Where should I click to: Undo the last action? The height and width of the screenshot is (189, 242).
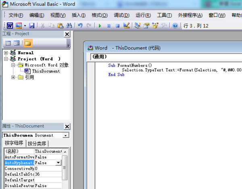pyautogui.click(x=80, y=26)
